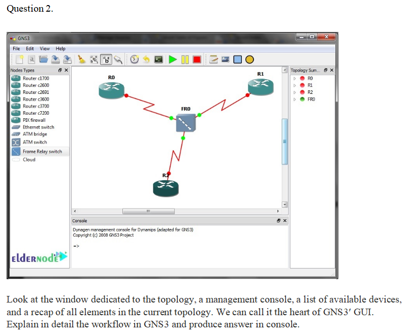This screenshot has height=335, width=409.
Task: Click the FR0 label in Topology Summary
Action: click(x=311, y=99)
